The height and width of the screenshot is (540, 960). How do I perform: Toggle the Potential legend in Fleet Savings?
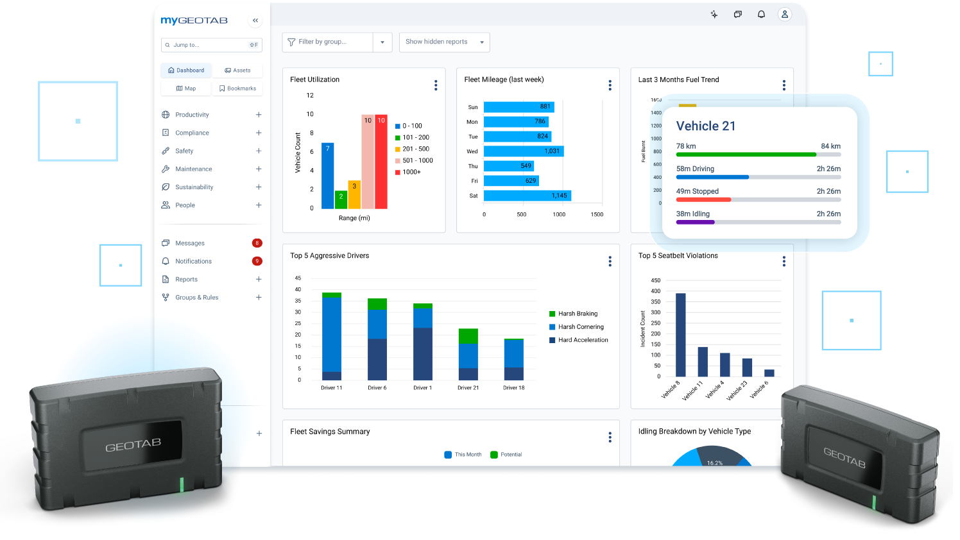coord(506,455)
